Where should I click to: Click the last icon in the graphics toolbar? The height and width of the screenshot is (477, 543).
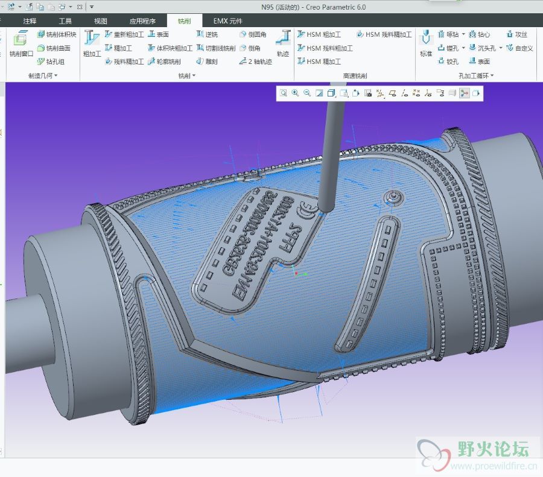[x=476, y=93]
